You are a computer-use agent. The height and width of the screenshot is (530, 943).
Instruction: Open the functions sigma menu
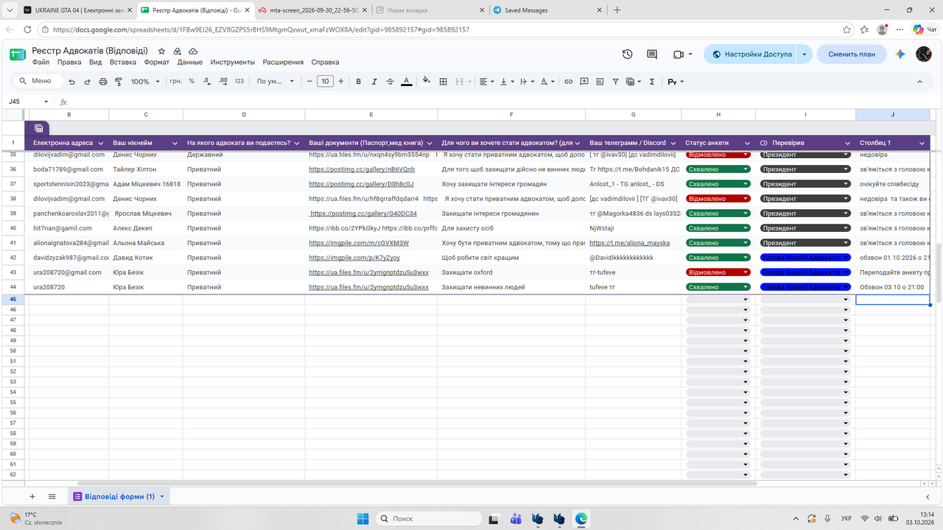pos(652,82)
